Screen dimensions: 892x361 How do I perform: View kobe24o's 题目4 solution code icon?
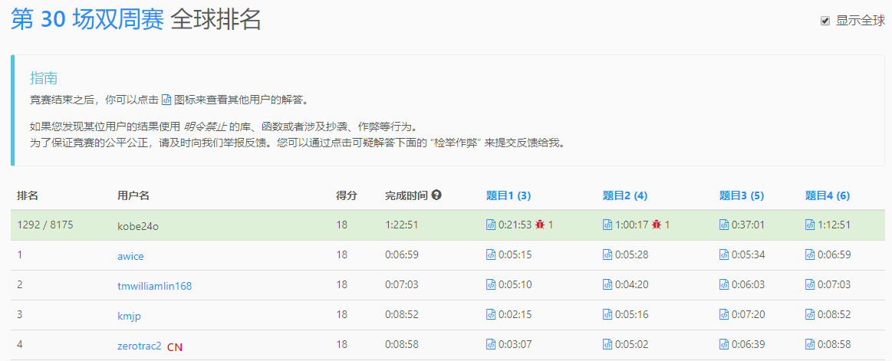(x=810, y=225)
